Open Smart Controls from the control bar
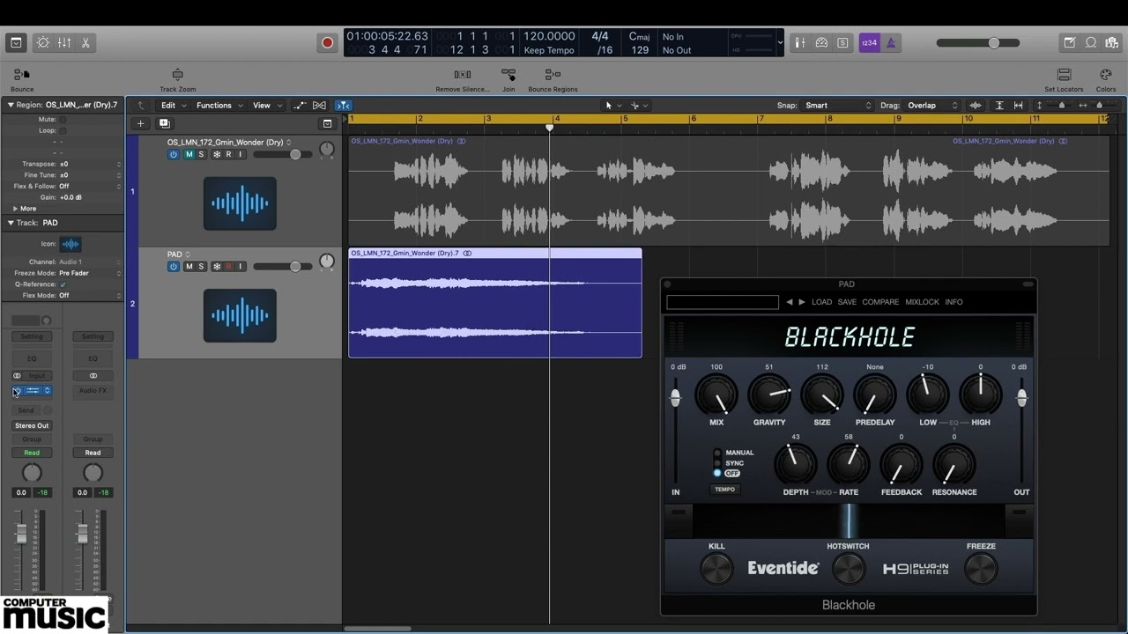 42,42
